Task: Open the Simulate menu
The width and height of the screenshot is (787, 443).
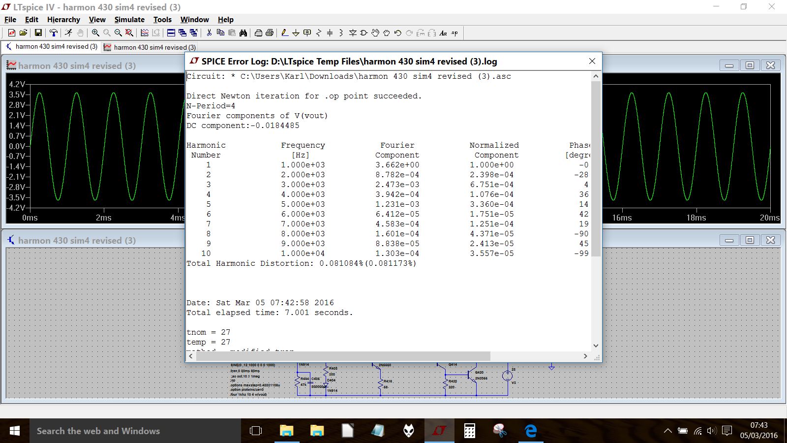Action: click(129, 20)
